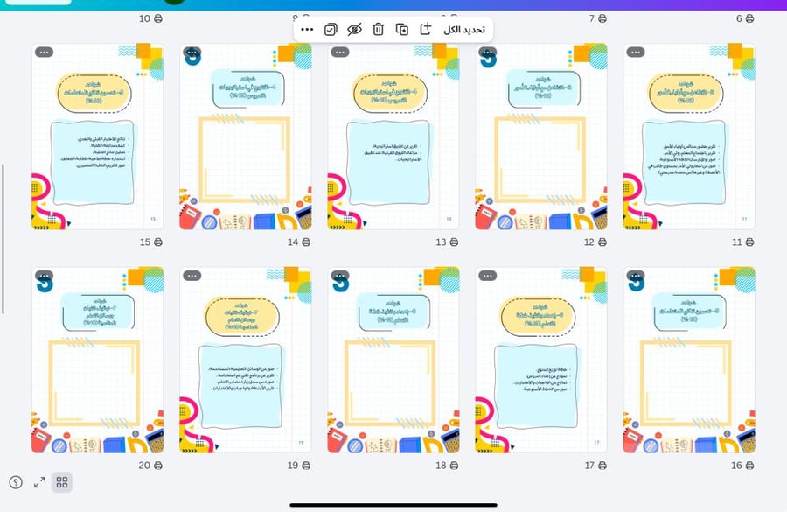Screen dimensions: 787x512
Task: Click the select pages checkbox icon in toolbar
Action: pos(331,30)
